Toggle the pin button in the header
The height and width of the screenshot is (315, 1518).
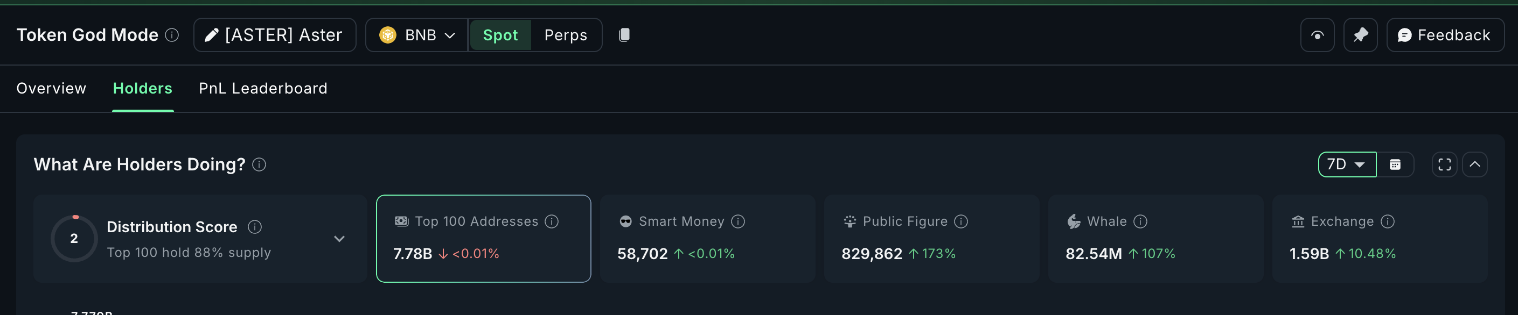point(1360,35)
